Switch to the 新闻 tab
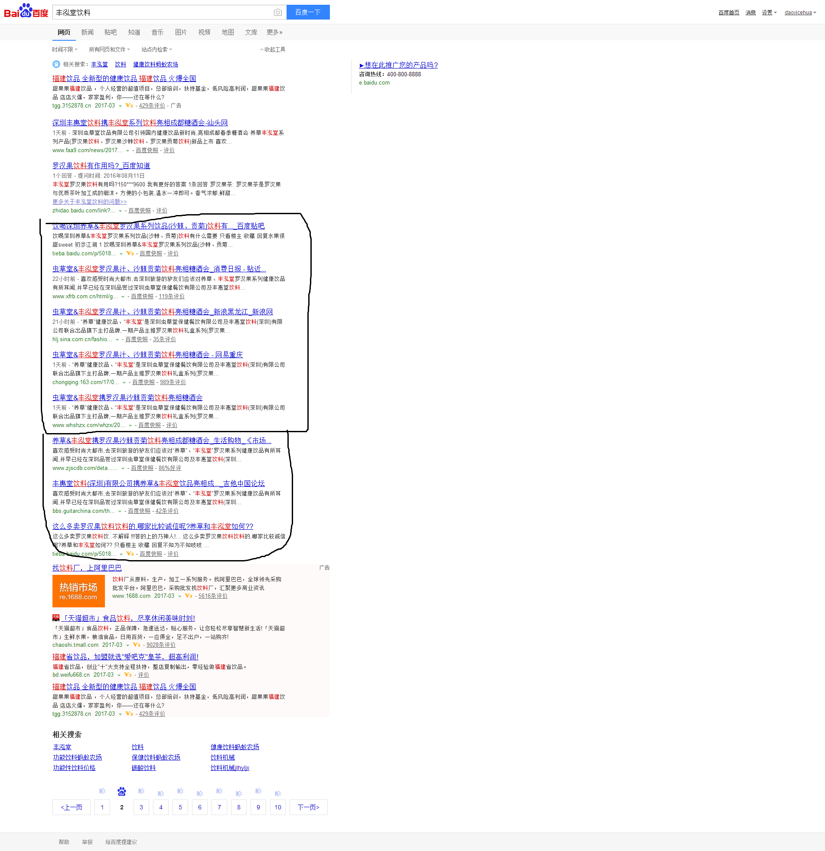825x851 pixels. (87, 32)
